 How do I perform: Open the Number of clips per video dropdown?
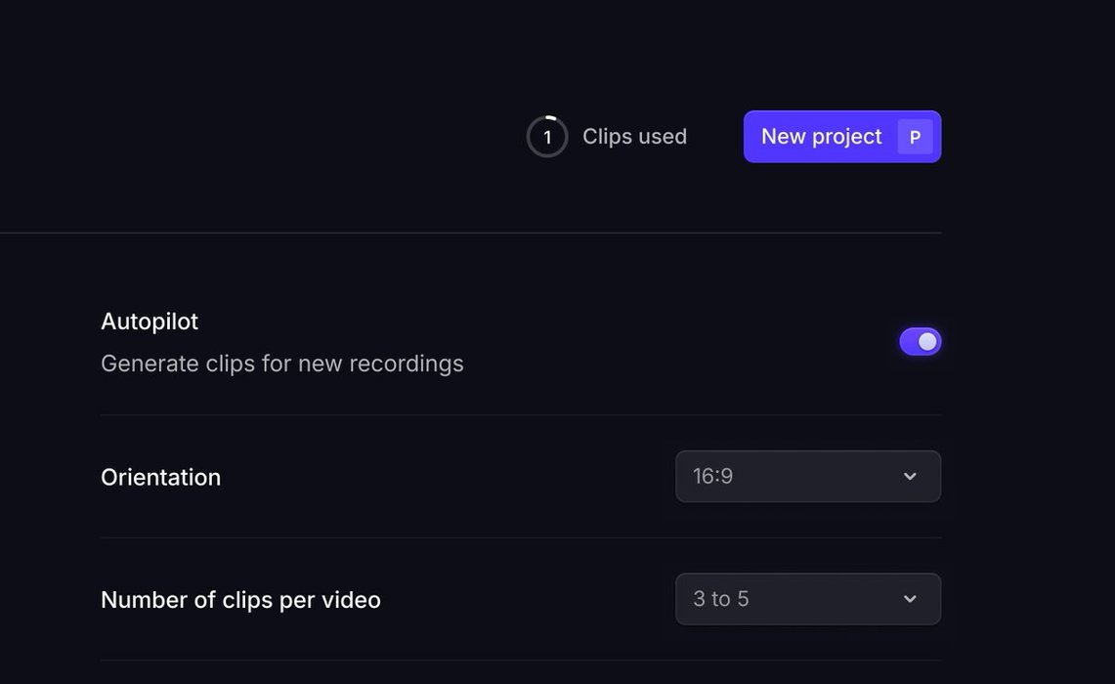[x=807, y=599]
